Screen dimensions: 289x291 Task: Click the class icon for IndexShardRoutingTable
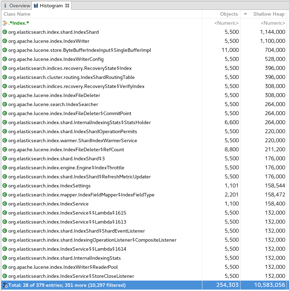coord(5,77)
